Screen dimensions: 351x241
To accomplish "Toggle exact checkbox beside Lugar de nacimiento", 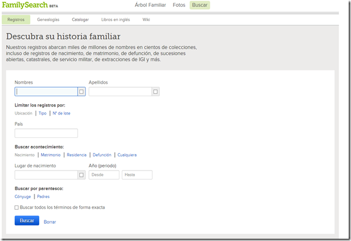I will (82, 175).
